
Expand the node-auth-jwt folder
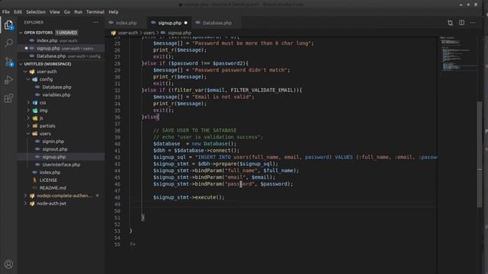tap(25, 203)
